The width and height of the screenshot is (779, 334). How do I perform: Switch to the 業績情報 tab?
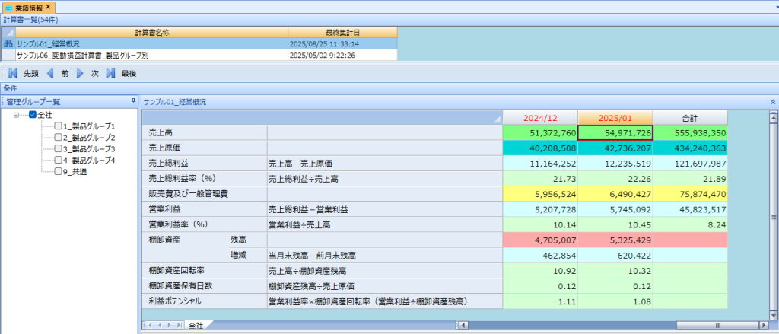click(27, 6)
